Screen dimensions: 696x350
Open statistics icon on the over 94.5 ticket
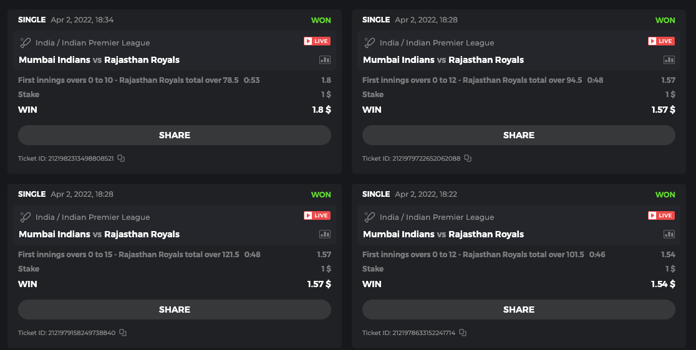669,60
